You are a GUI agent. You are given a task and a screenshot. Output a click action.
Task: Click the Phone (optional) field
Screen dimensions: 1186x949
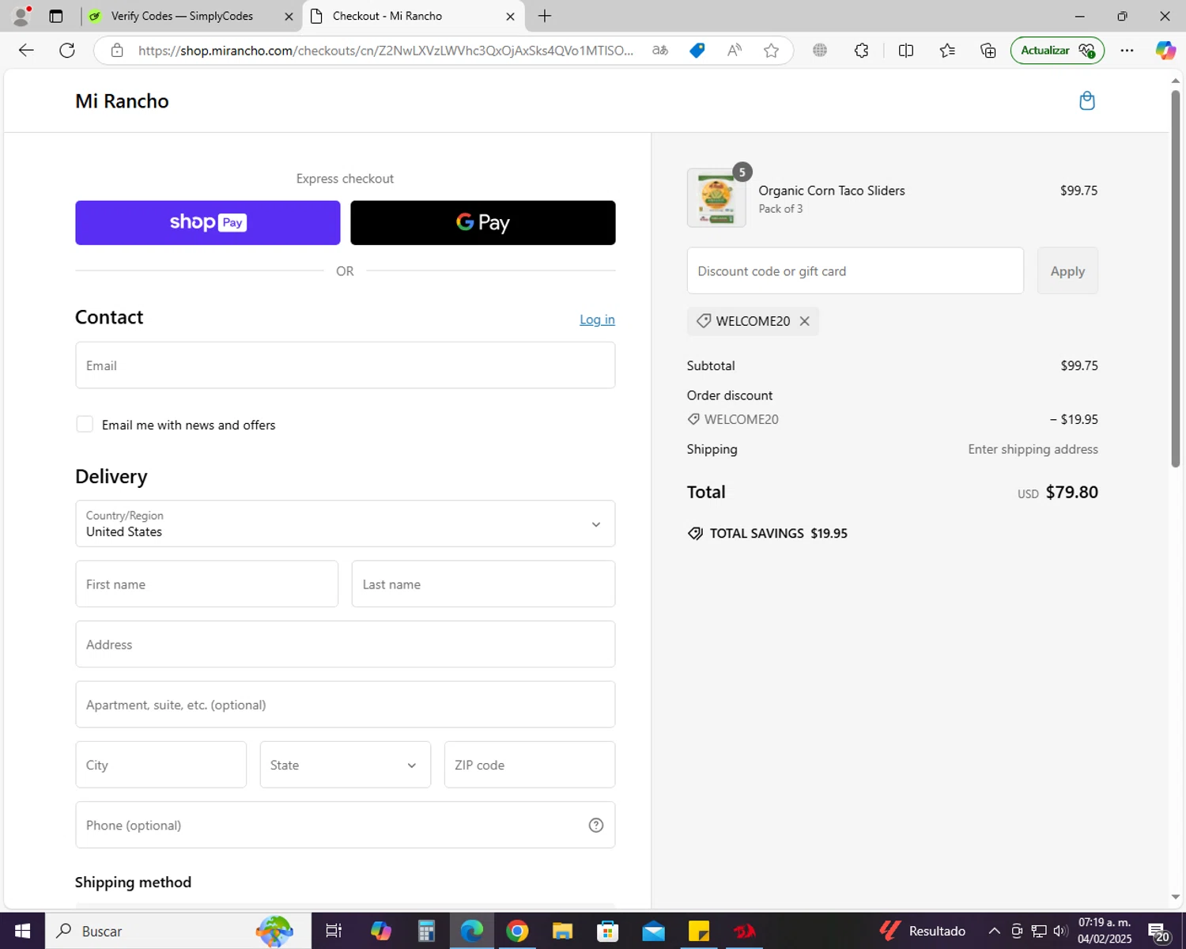click(x=345, y=825)
